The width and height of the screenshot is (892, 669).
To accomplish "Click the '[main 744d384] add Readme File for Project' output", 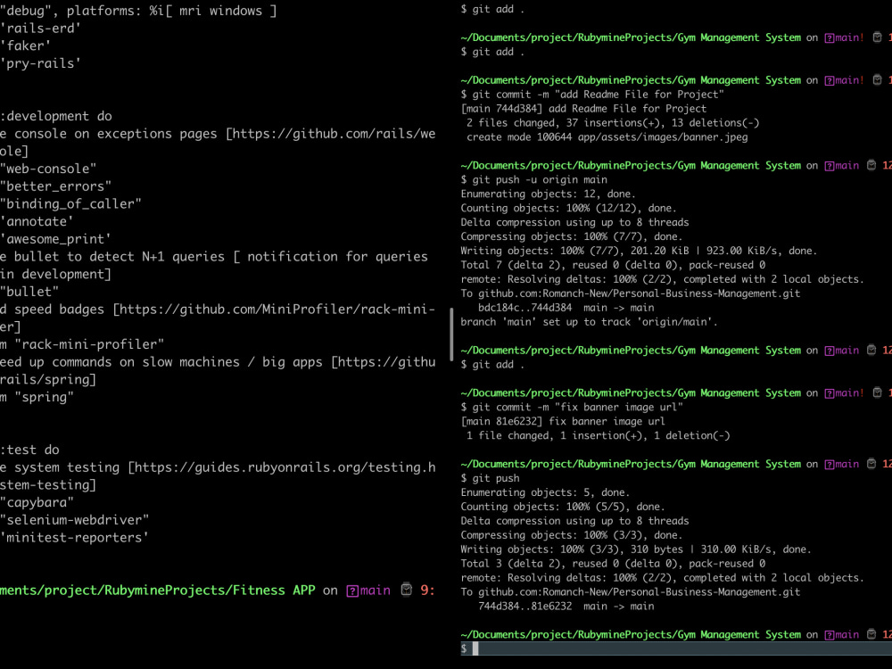I will pos(583,109).
